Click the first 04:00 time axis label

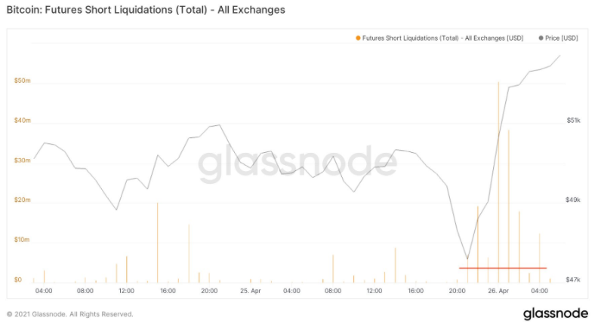(44, 290)
